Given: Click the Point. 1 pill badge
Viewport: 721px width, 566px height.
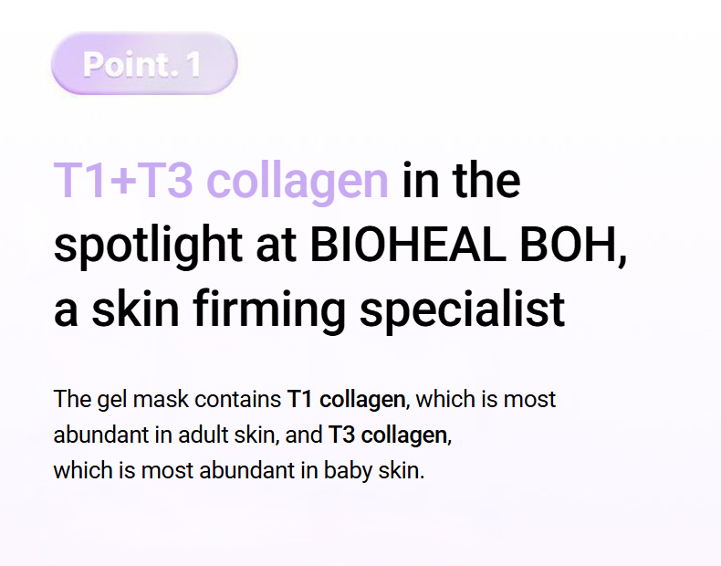Looking at the screenshot, I should 144,64.
